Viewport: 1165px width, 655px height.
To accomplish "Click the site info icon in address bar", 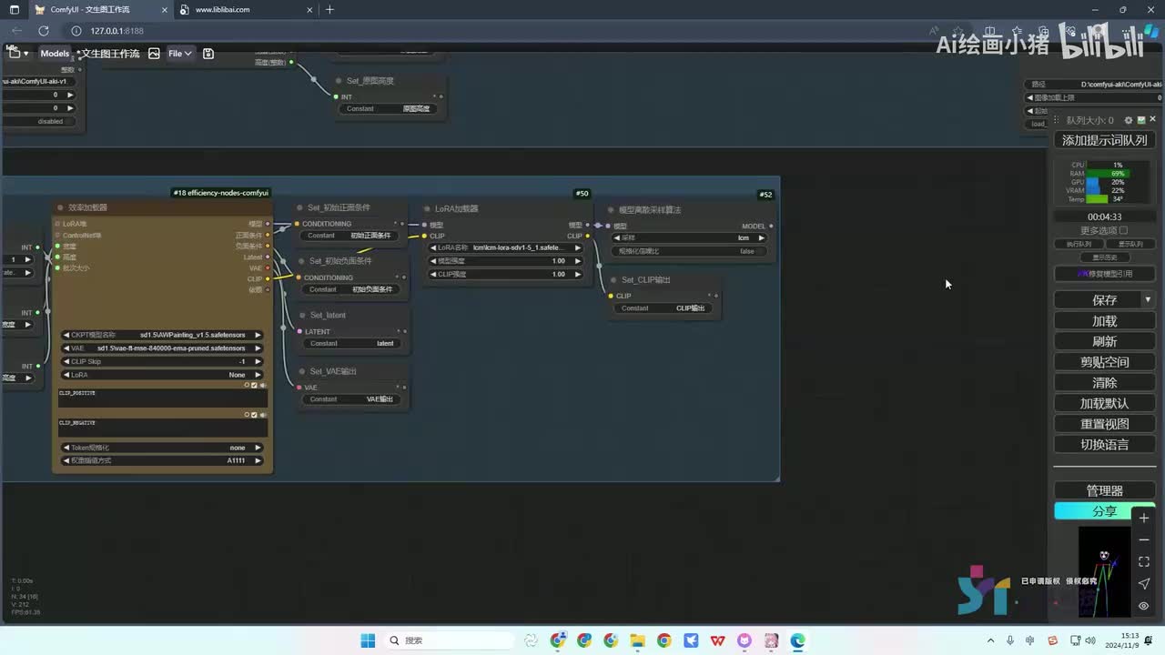I will pos(76,31).
